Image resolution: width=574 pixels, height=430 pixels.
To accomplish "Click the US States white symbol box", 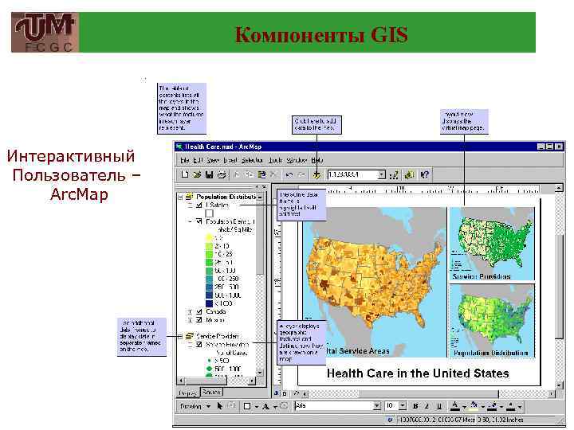I will 209,213.
